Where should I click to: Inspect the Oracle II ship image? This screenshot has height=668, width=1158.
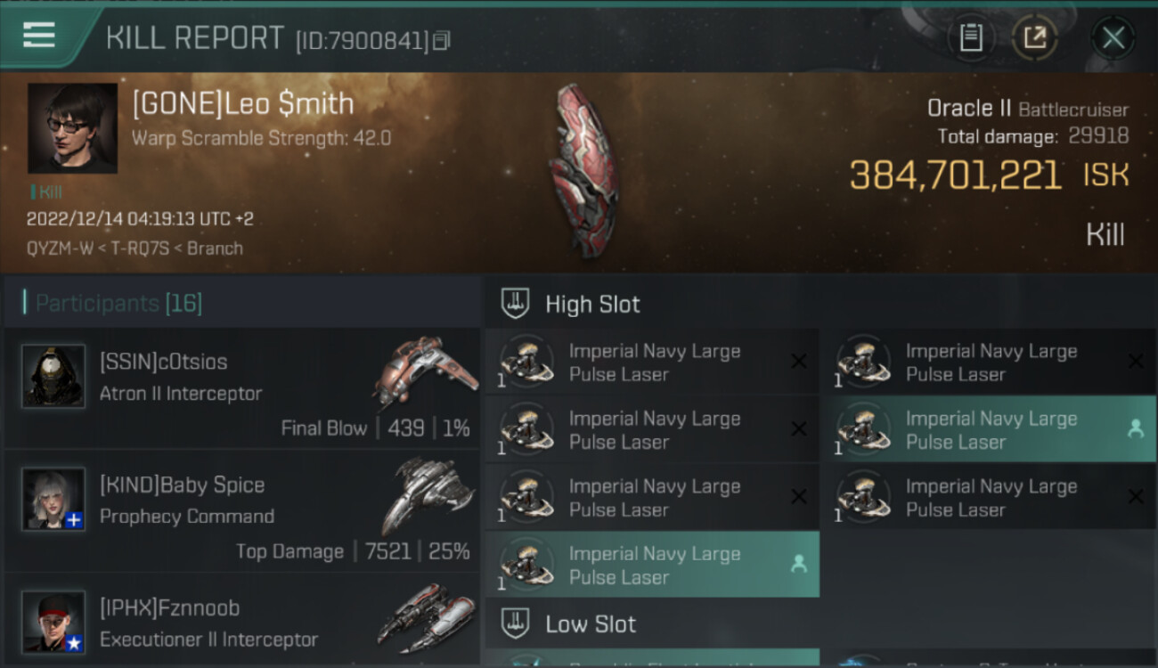[583, 169]
